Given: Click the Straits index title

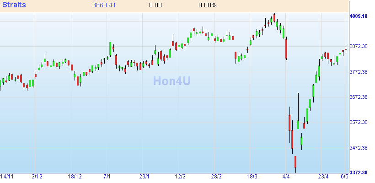Looking at the screenshot, I should tap(14, 5).
